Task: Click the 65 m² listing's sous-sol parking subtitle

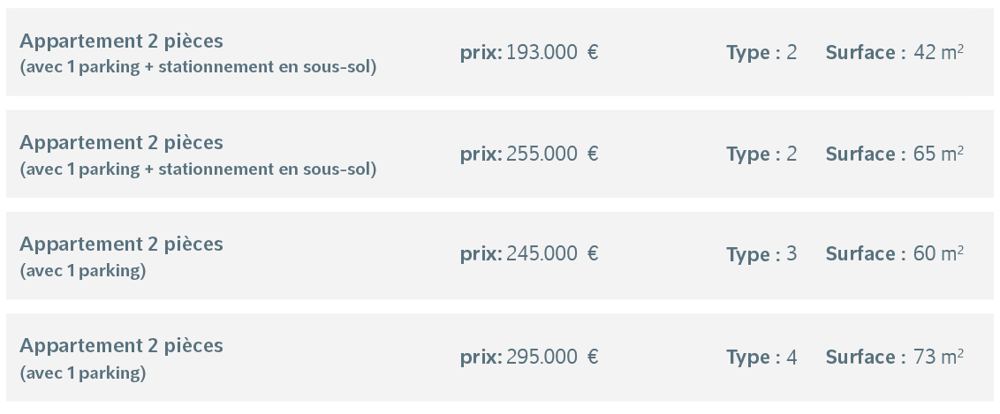Action: [199, 169]
